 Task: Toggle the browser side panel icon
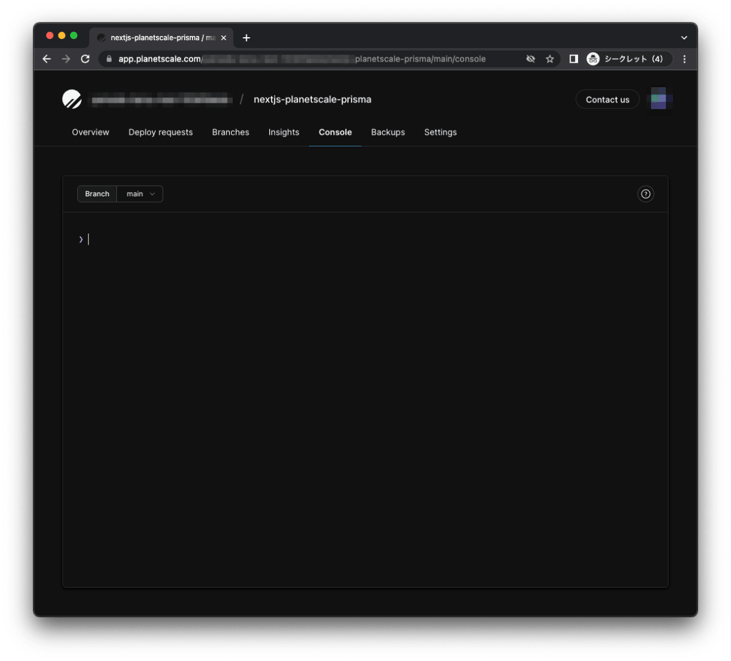coord(573,59)
